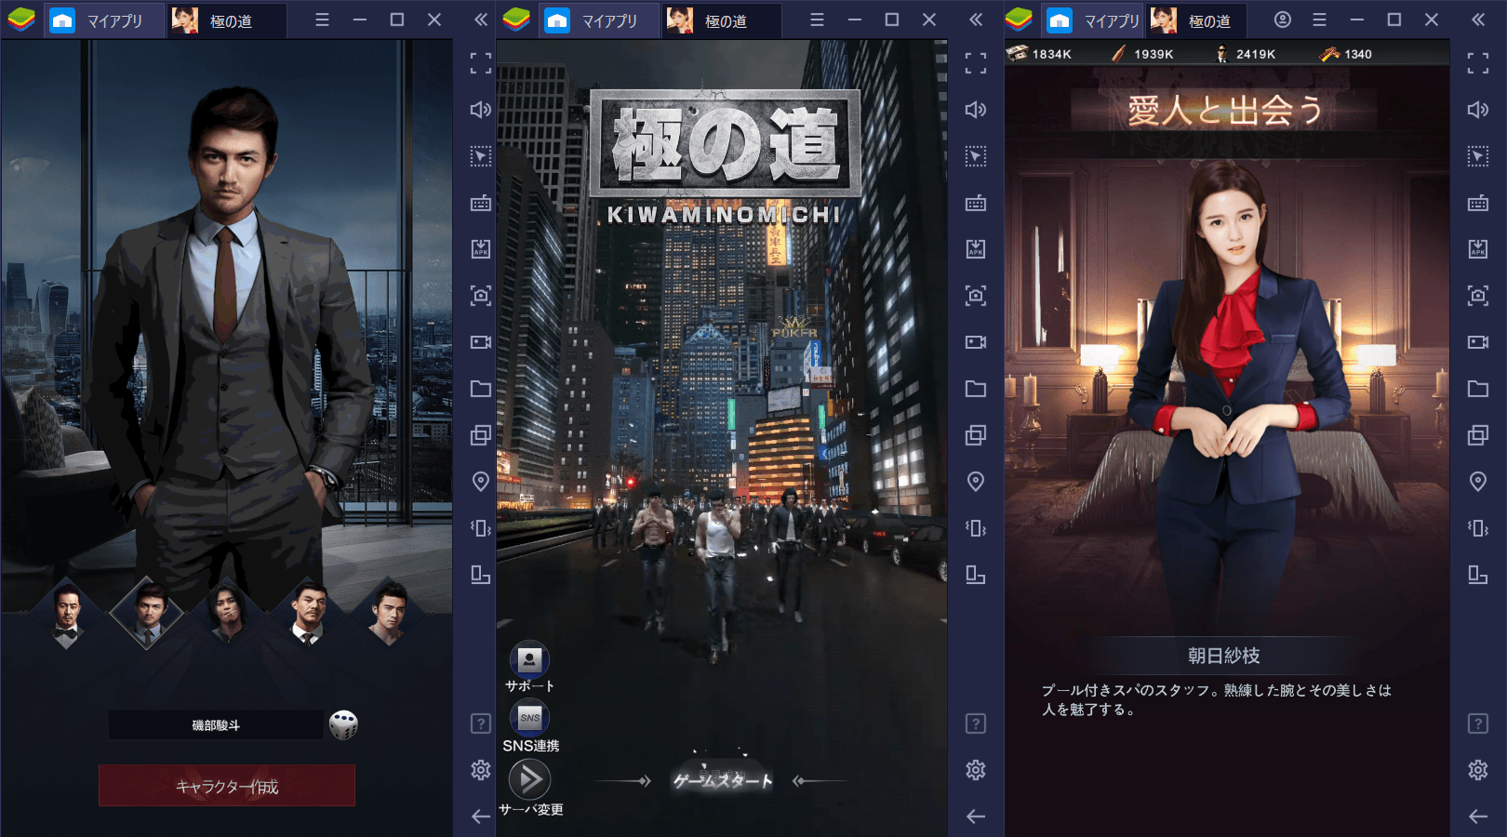Viewport: 1507px width, 837px height.
Task: Open hamburger menu in the right window title bar
Action: pyautogui.click(x=1320, y=20)
